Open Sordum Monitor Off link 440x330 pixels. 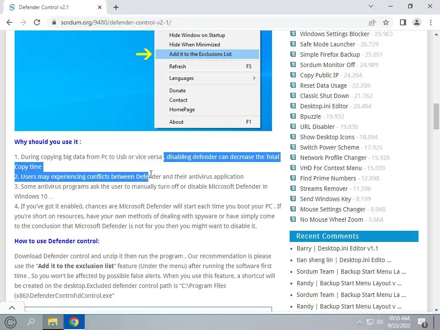pyautogui.click(x=327, y=65)
